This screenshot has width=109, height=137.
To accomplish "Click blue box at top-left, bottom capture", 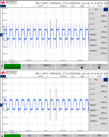I will coord(3,76).
